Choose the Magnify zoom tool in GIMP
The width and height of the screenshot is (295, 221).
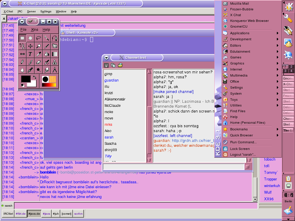[39, 46]
